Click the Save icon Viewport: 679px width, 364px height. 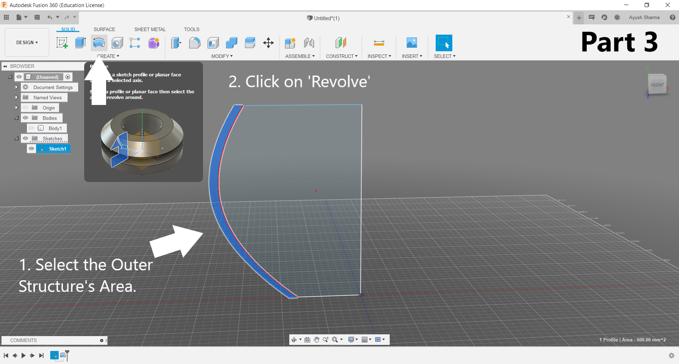[x=37, y=17]
